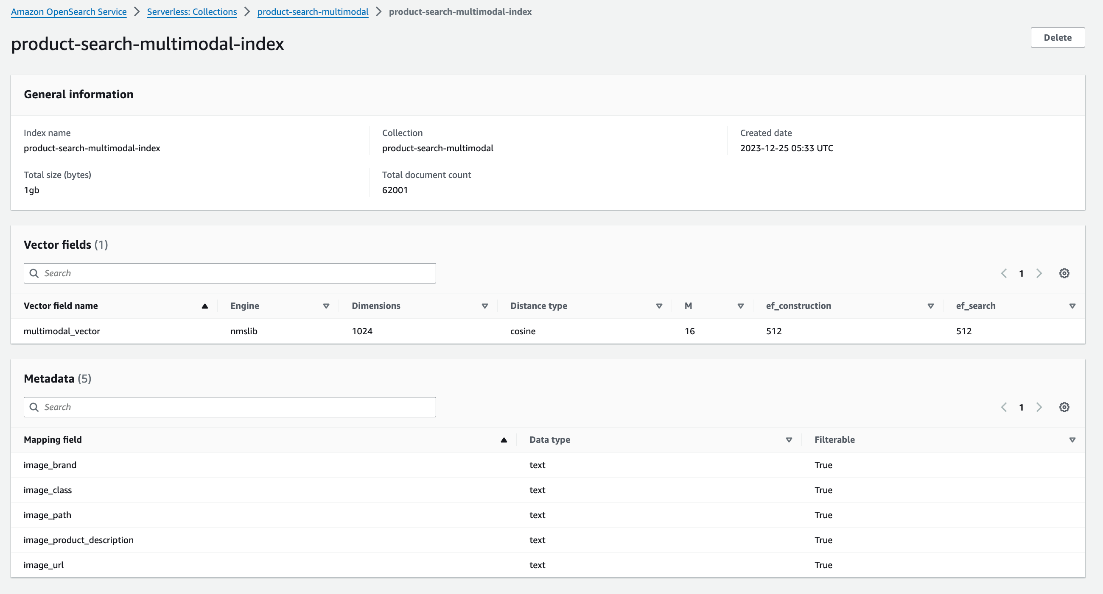The image size is (1103, 594).
Task: Go to previous page in Metadata table
Action: click(1004, 407)
